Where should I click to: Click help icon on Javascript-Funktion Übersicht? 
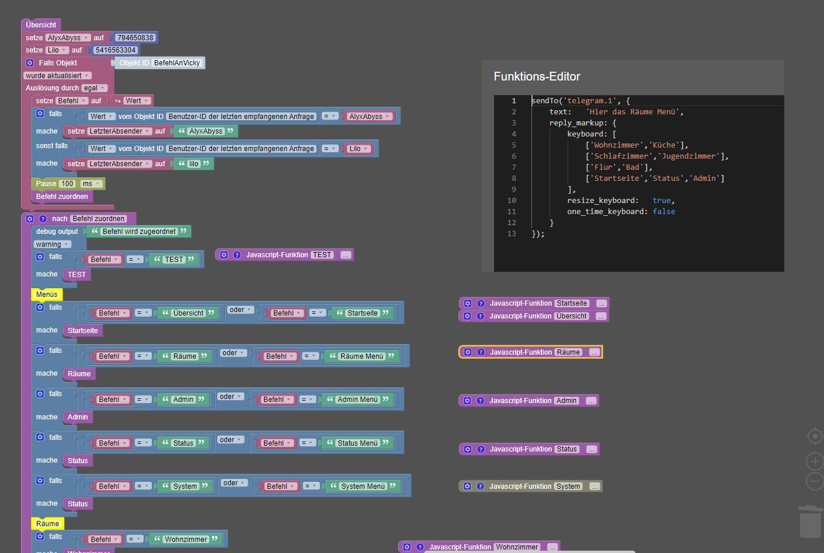point(481,316)
